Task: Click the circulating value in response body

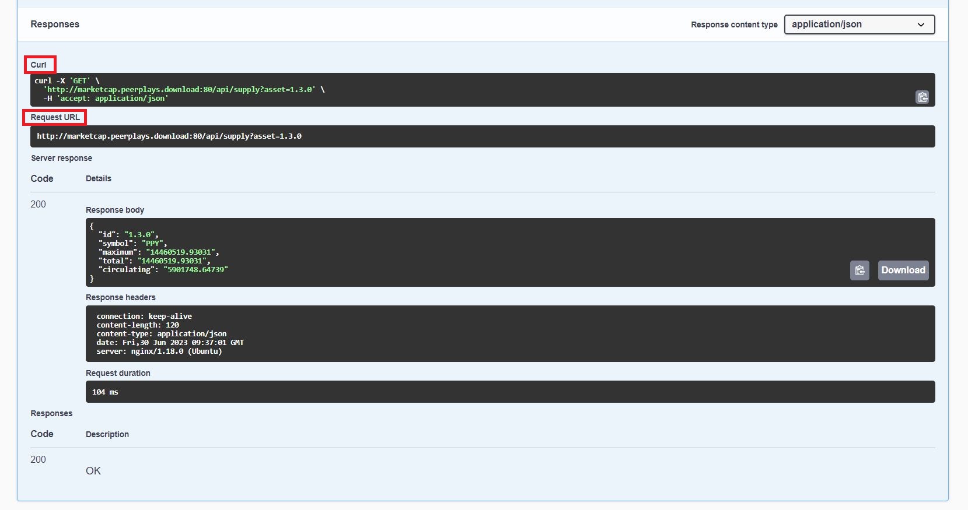Action: tap(195, 270)
